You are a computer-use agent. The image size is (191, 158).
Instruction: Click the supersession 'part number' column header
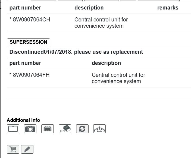25,63
